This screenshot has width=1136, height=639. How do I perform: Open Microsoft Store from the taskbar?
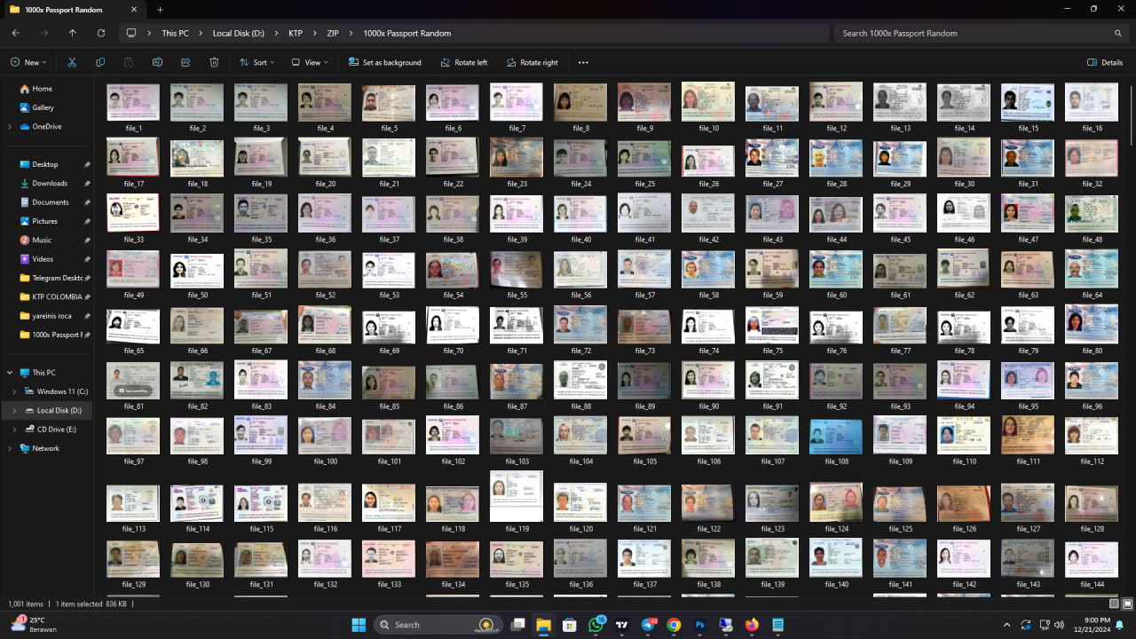point(570,625)
